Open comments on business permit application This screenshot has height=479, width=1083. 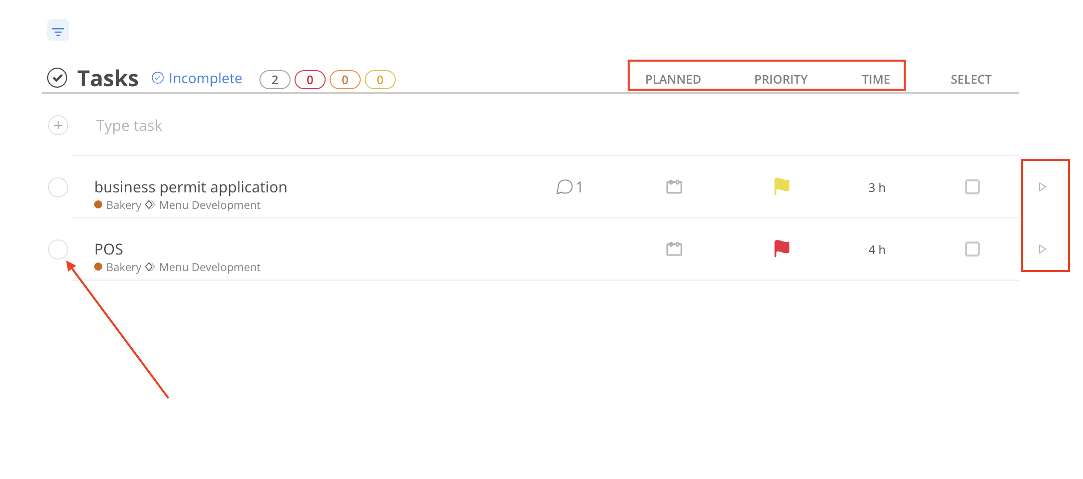[569, 187]
